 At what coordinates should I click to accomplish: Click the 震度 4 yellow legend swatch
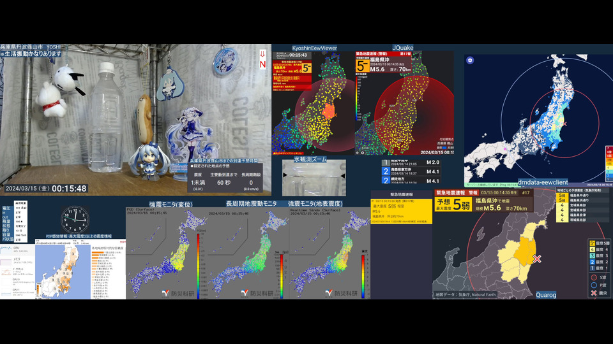click(x=592, y=250)
